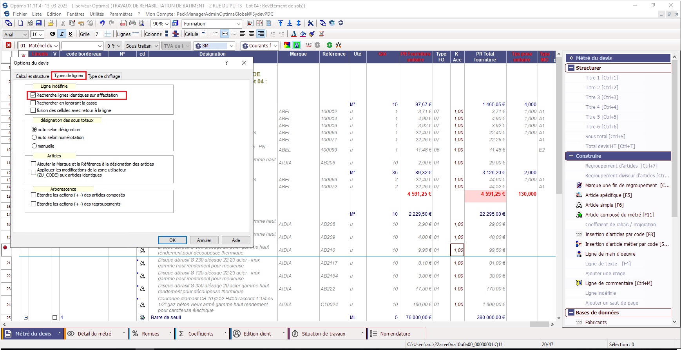This screenshot has height=350, width=681.
Task: Open the Utilités menu
Action: click(97, 14)
